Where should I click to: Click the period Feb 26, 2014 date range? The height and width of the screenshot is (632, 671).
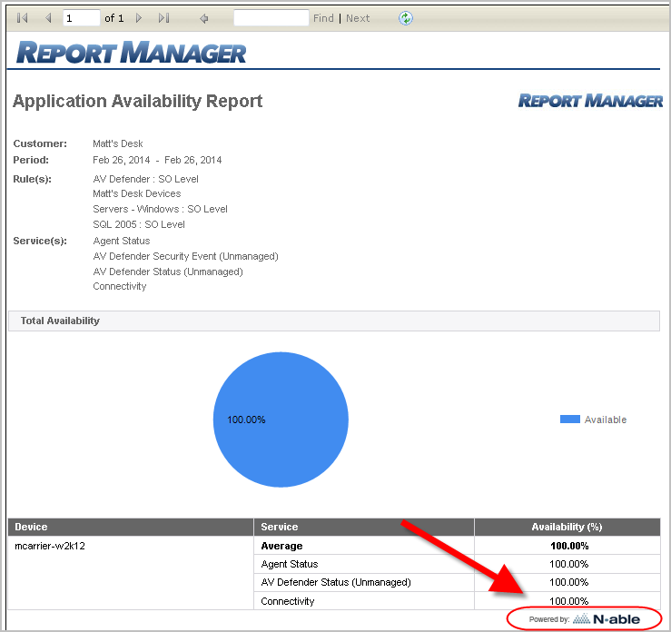[x=157, y=160]
